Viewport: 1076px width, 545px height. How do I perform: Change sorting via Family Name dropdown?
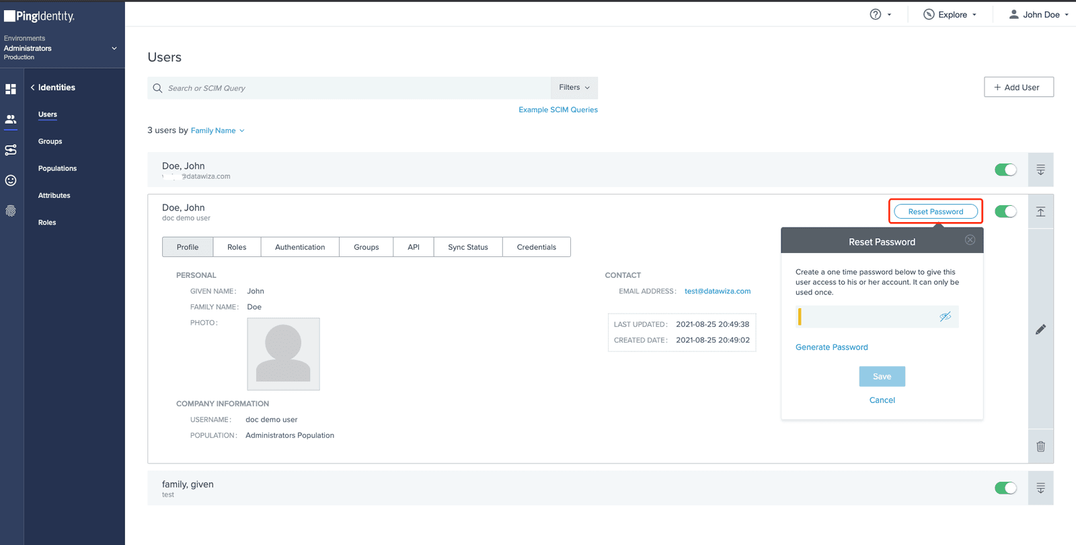click(217, 131)
